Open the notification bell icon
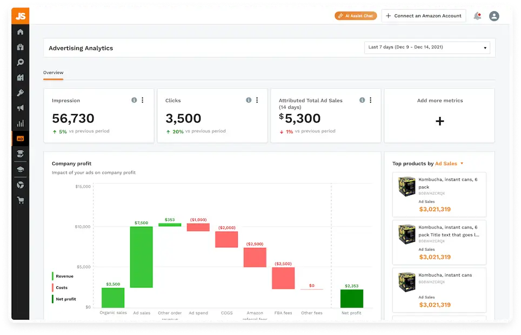This screenshot has height=335, width=521. click(477, 16)
